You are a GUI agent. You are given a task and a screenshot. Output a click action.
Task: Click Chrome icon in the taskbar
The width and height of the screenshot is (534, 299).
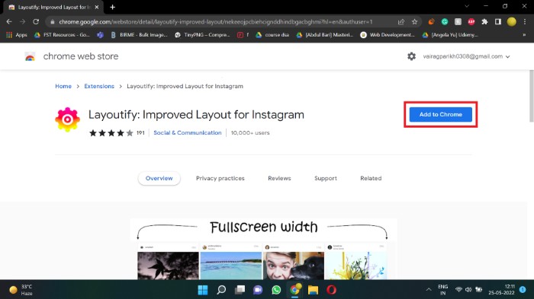(295, 290)
